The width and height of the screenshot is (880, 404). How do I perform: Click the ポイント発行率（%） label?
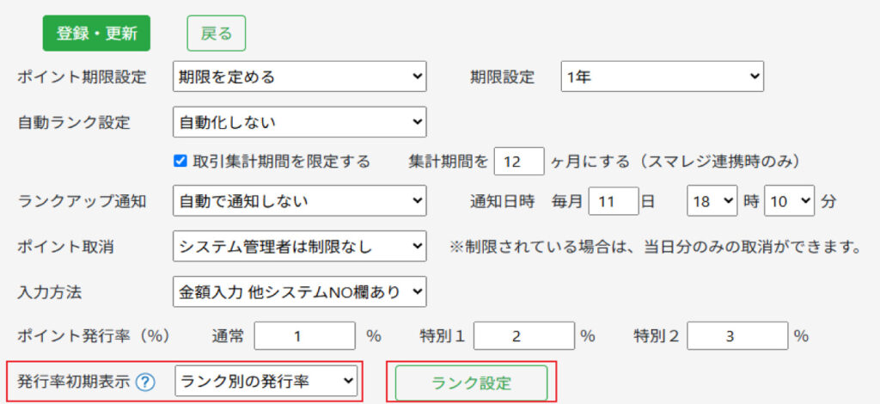(94, 335)
